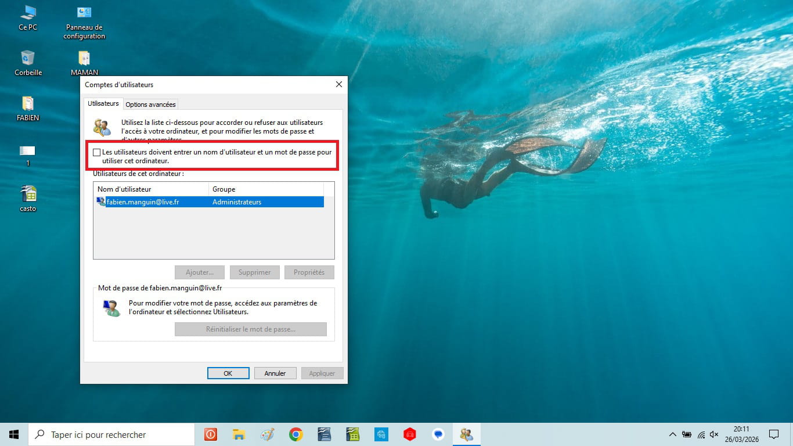Open LibreOffice Writer from the taskbar

point(324,434)
